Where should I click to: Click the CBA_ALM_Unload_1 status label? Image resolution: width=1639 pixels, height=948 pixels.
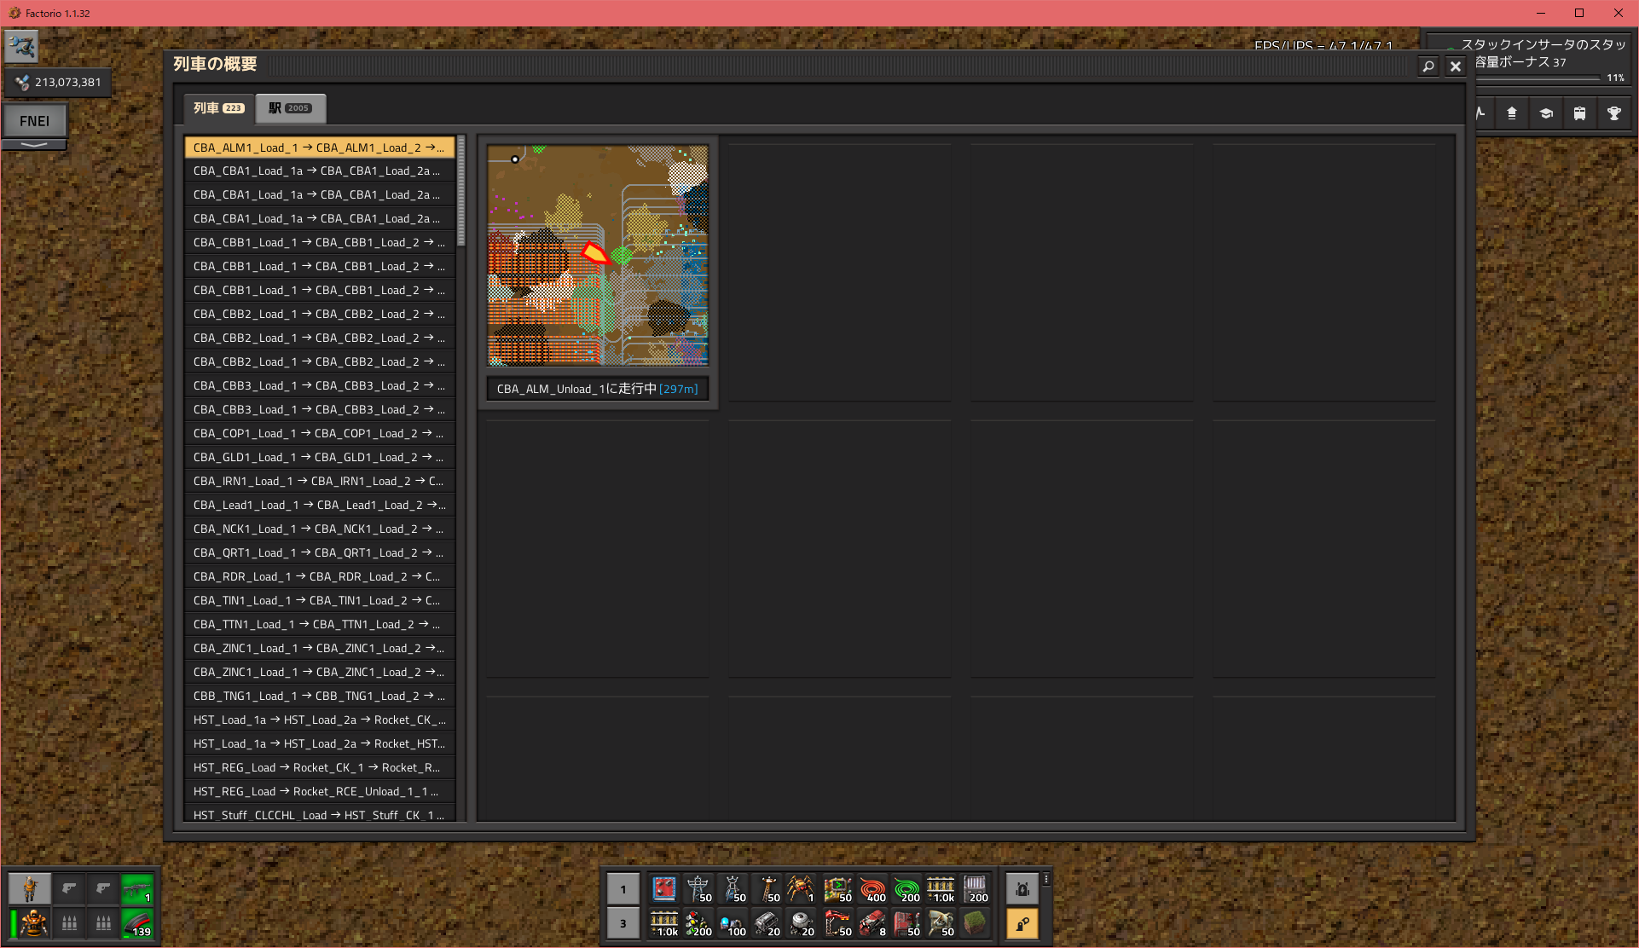tap(598, 389)
